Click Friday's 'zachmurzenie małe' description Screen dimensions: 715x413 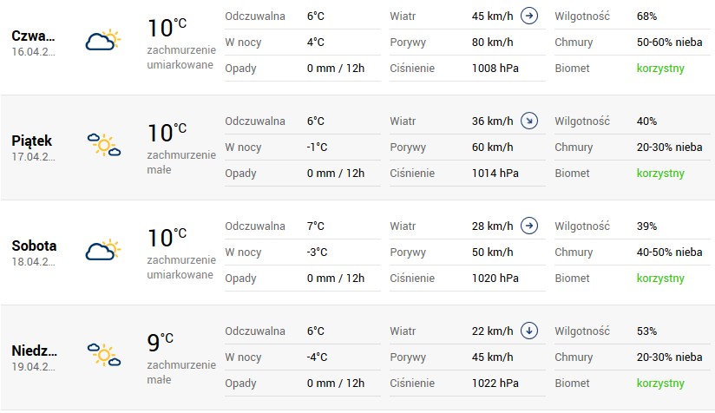coord(181,162)
